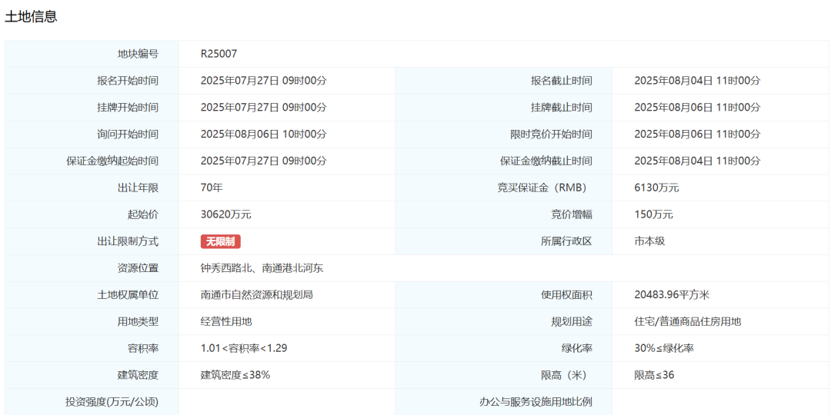
Task: Select the 70年 value
Action: click(212, 188)
